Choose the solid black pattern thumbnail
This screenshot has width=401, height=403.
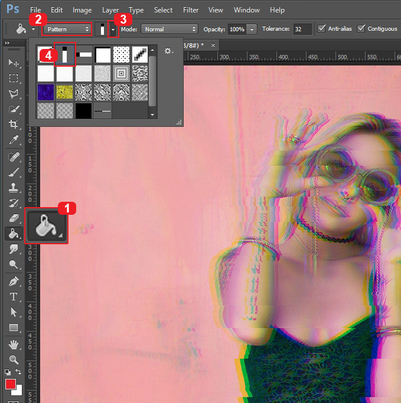tap(84, 111)
